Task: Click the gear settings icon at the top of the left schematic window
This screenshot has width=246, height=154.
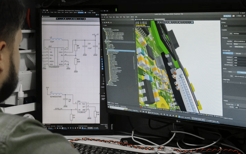Action: click(x=95, y=13)
